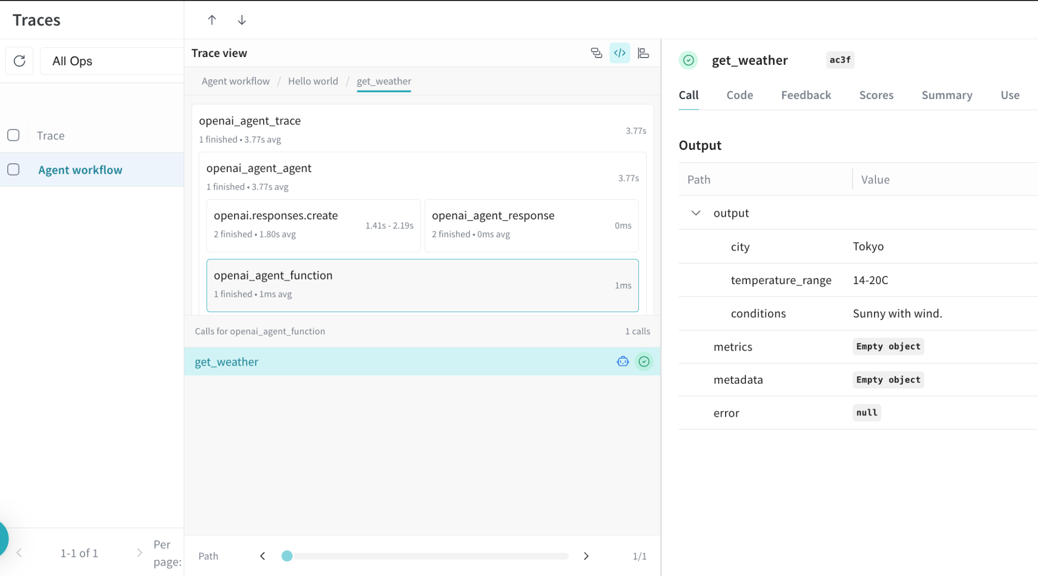1038x576 pixels.
Task: Open the Summary tab
Action: (947, 95)
